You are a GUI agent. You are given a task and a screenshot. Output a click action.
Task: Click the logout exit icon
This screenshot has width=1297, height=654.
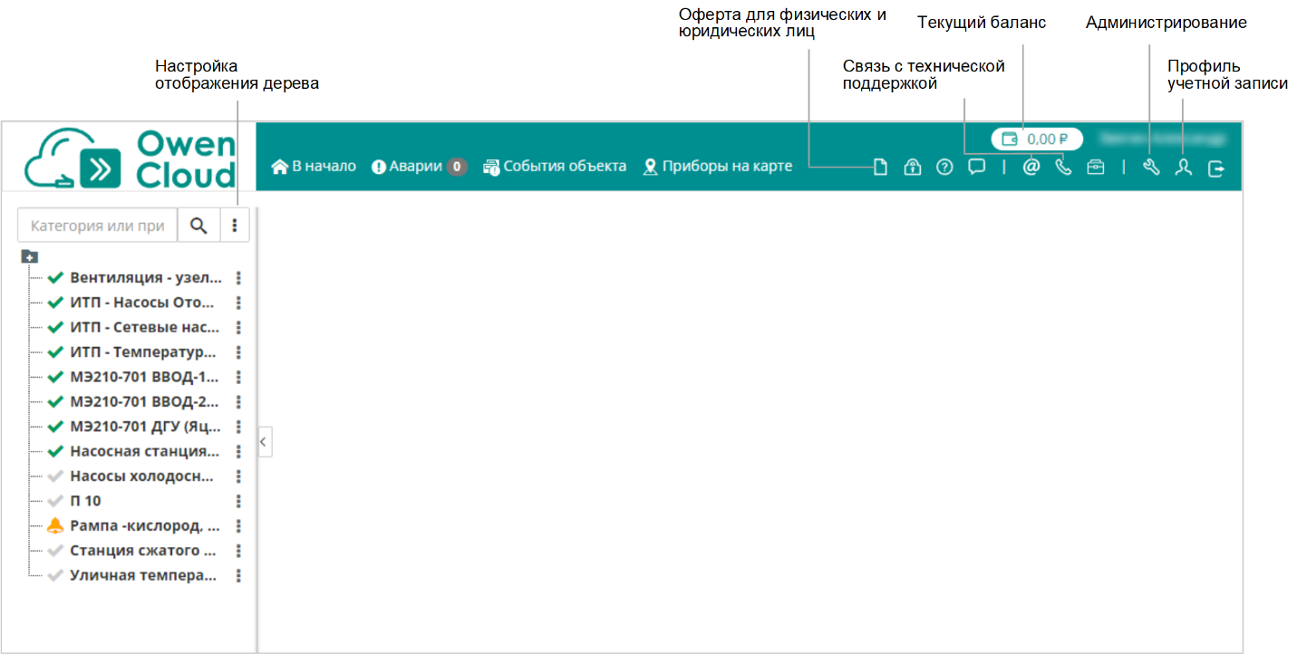[x=1215, y=168]
